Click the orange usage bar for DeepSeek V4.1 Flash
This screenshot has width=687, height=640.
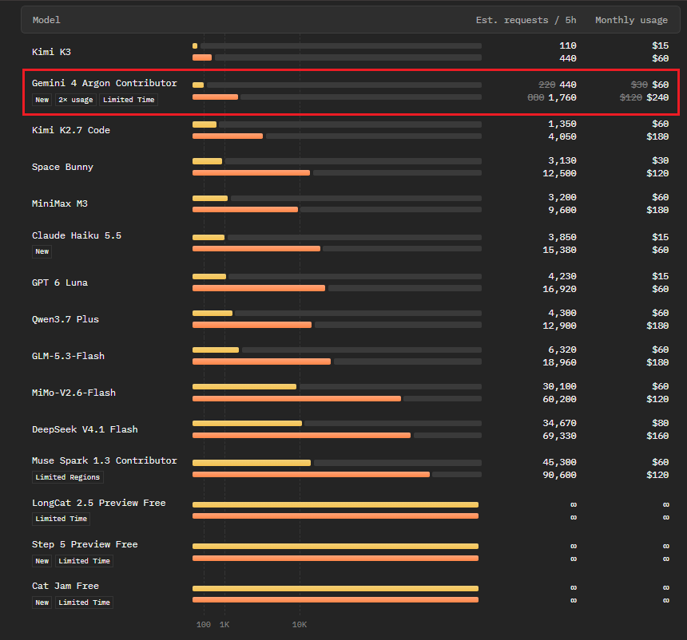click(301, 436)
